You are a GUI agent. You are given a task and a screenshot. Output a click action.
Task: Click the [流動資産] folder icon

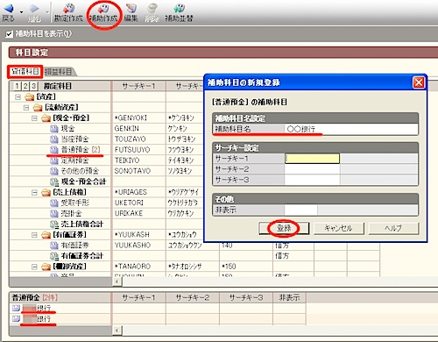(38, 108)
